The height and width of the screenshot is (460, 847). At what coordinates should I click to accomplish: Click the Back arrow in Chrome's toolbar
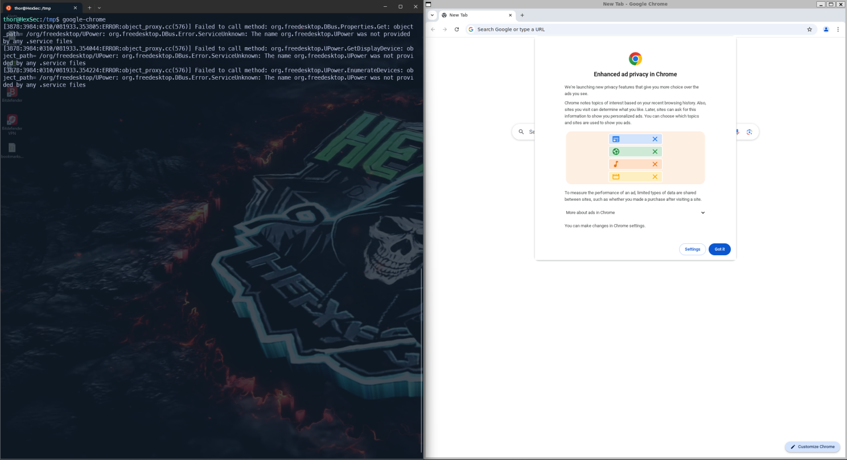click(x=433, y=30)
